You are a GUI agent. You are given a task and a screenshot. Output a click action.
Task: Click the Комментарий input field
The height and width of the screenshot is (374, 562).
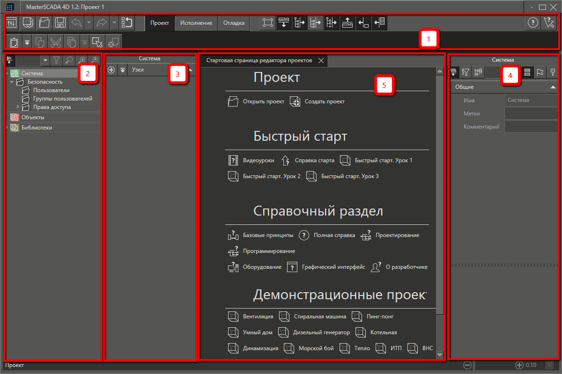(x=531, y=127)
